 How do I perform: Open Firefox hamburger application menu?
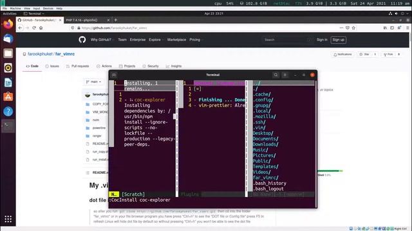pyautogui.click(x=407, y=28)
